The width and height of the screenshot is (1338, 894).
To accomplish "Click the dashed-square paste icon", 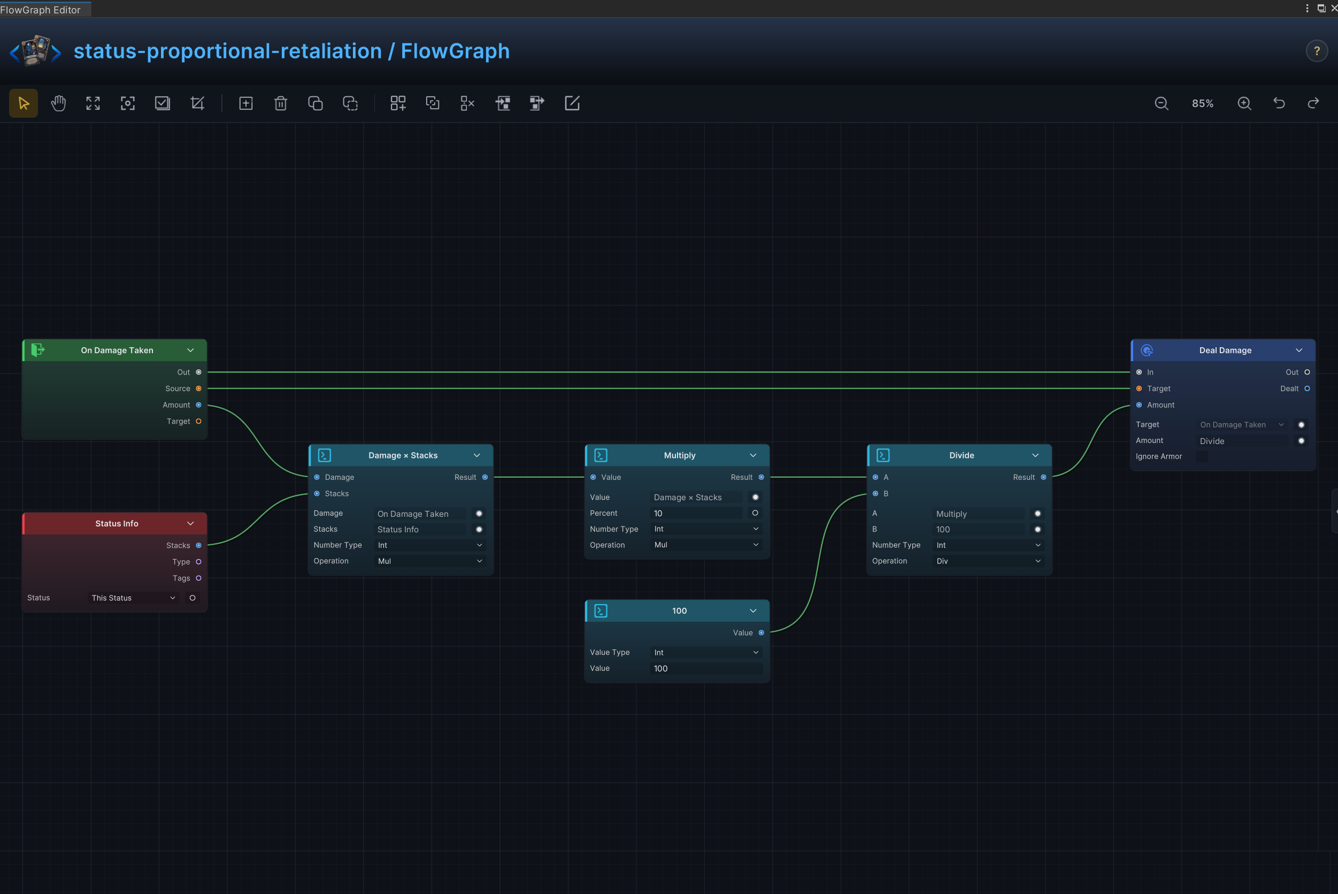I will point(350,103).
